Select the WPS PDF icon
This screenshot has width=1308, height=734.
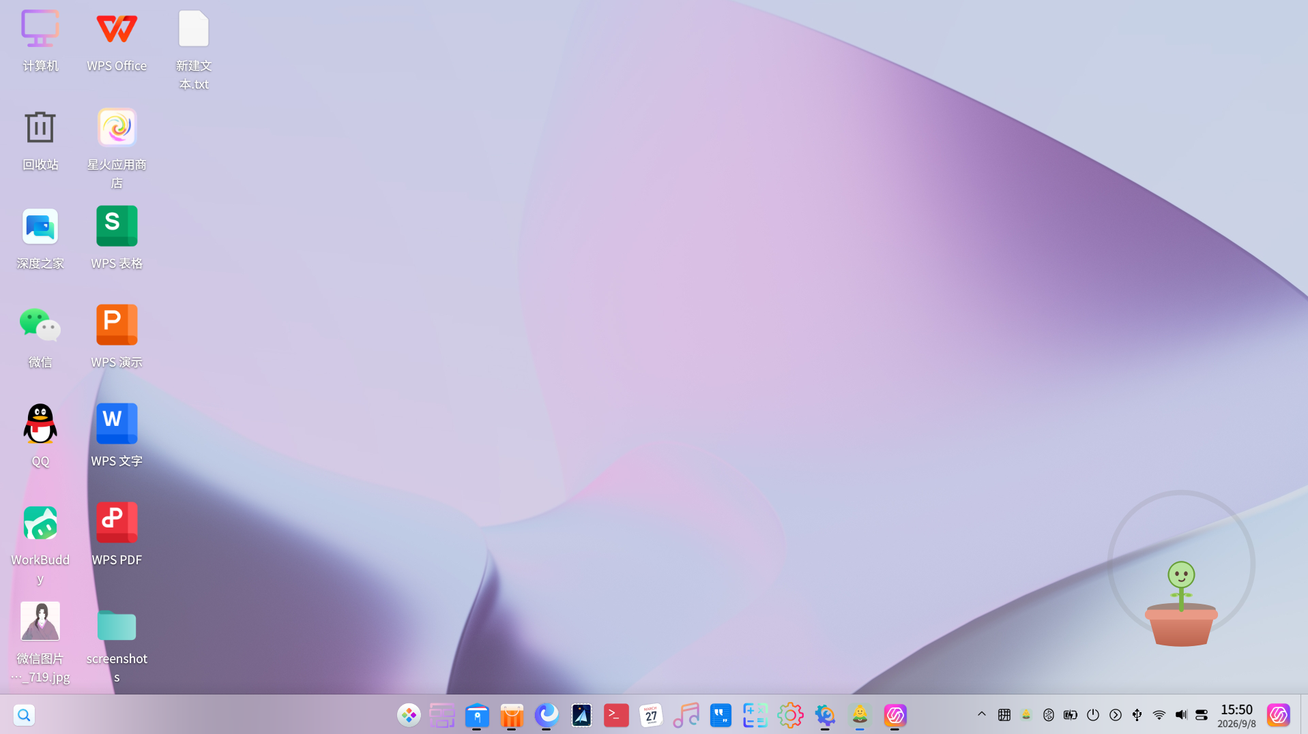click(117, 535)
